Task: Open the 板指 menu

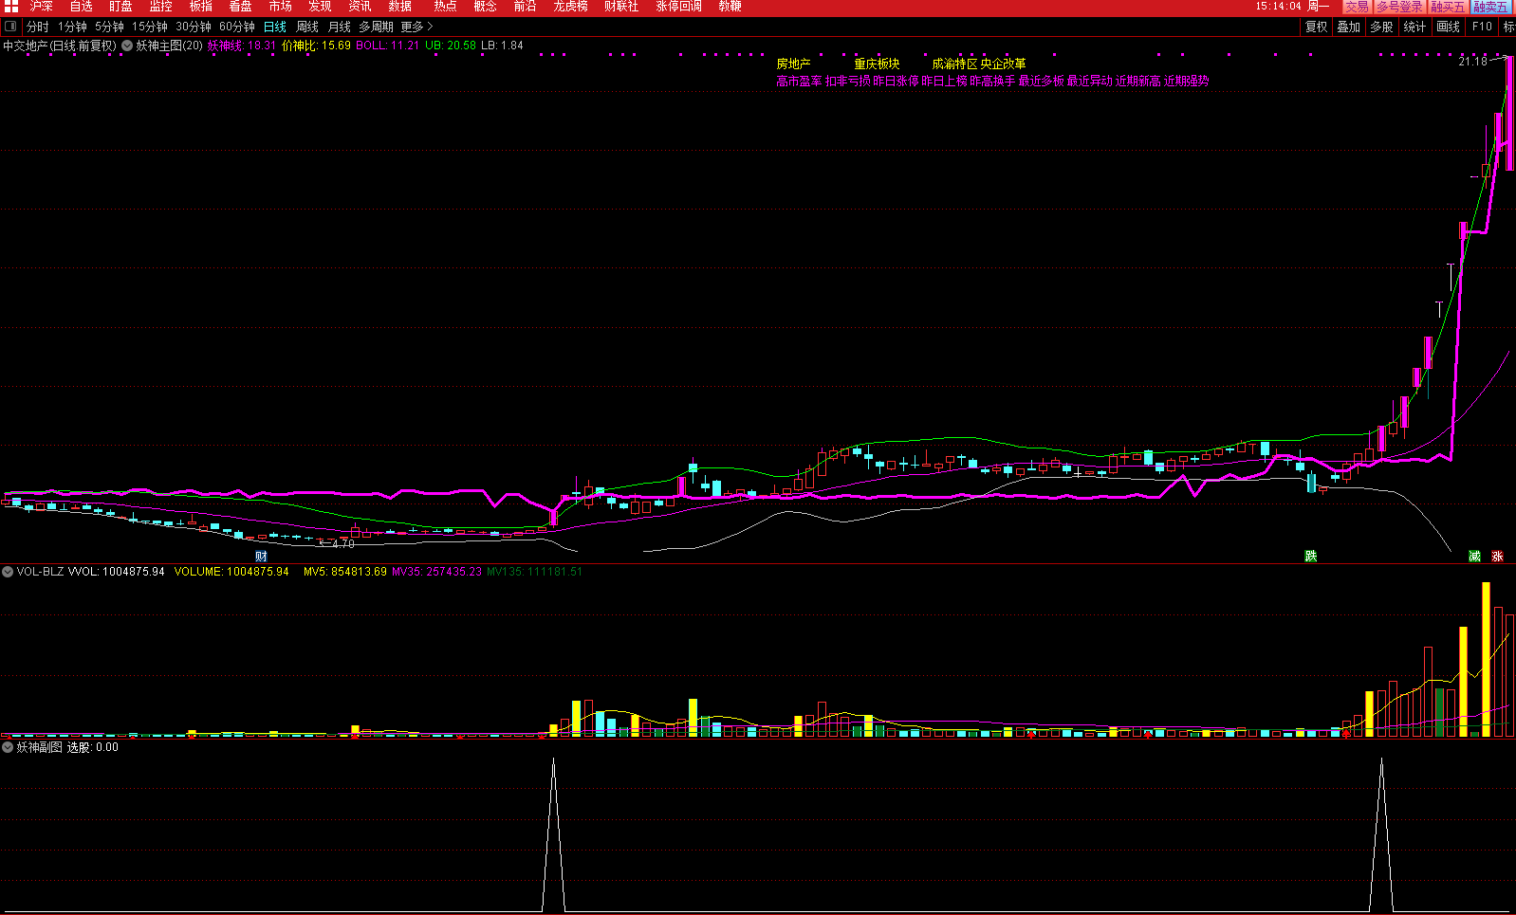Action: [x=201, y=7]
